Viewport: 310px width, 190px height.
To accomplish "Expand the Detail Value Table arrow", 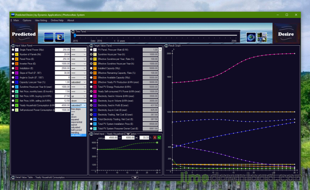I will [135, 177].
